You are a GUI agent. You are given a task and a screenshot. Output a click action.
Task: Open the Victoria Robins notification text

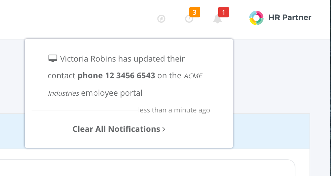point(125,76)
